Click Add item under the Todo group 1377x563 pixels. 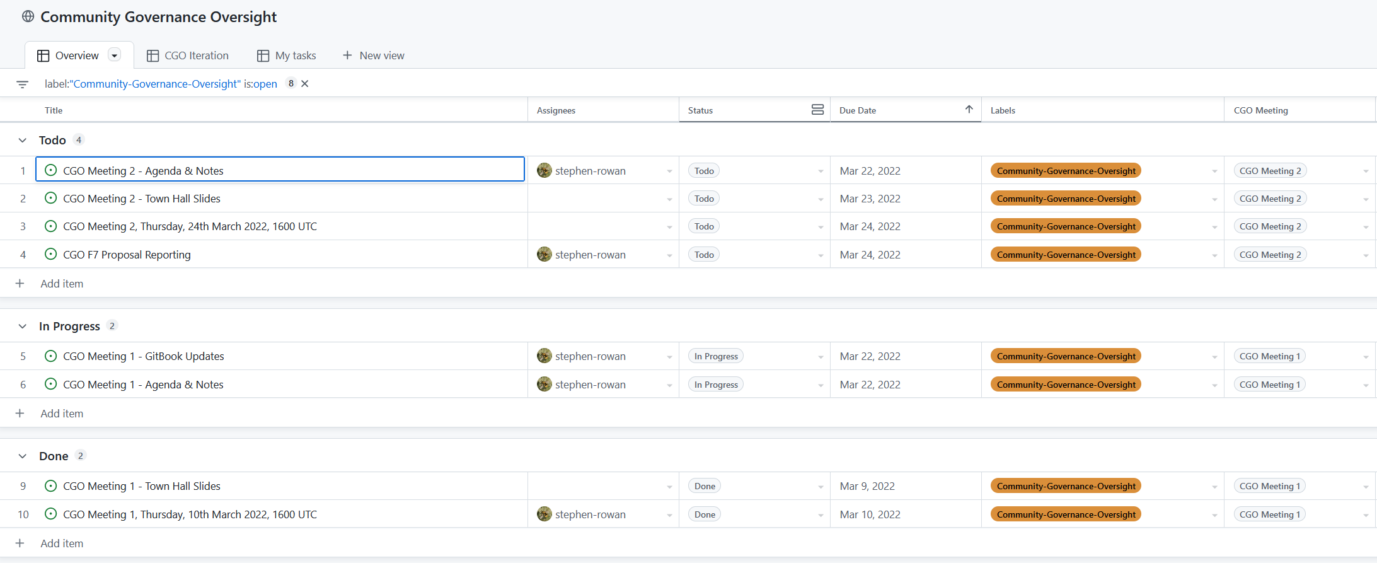pyautogui.click(x=62, y=284)
